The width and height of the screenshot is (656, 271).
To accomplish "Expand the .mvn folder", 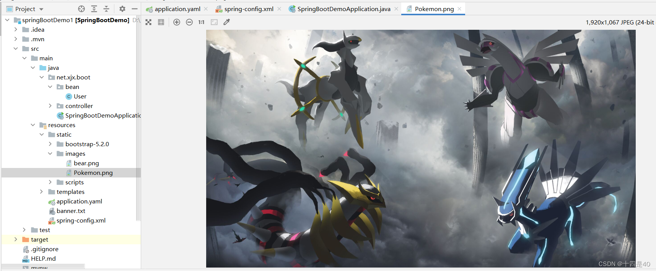I will point(16,39).
